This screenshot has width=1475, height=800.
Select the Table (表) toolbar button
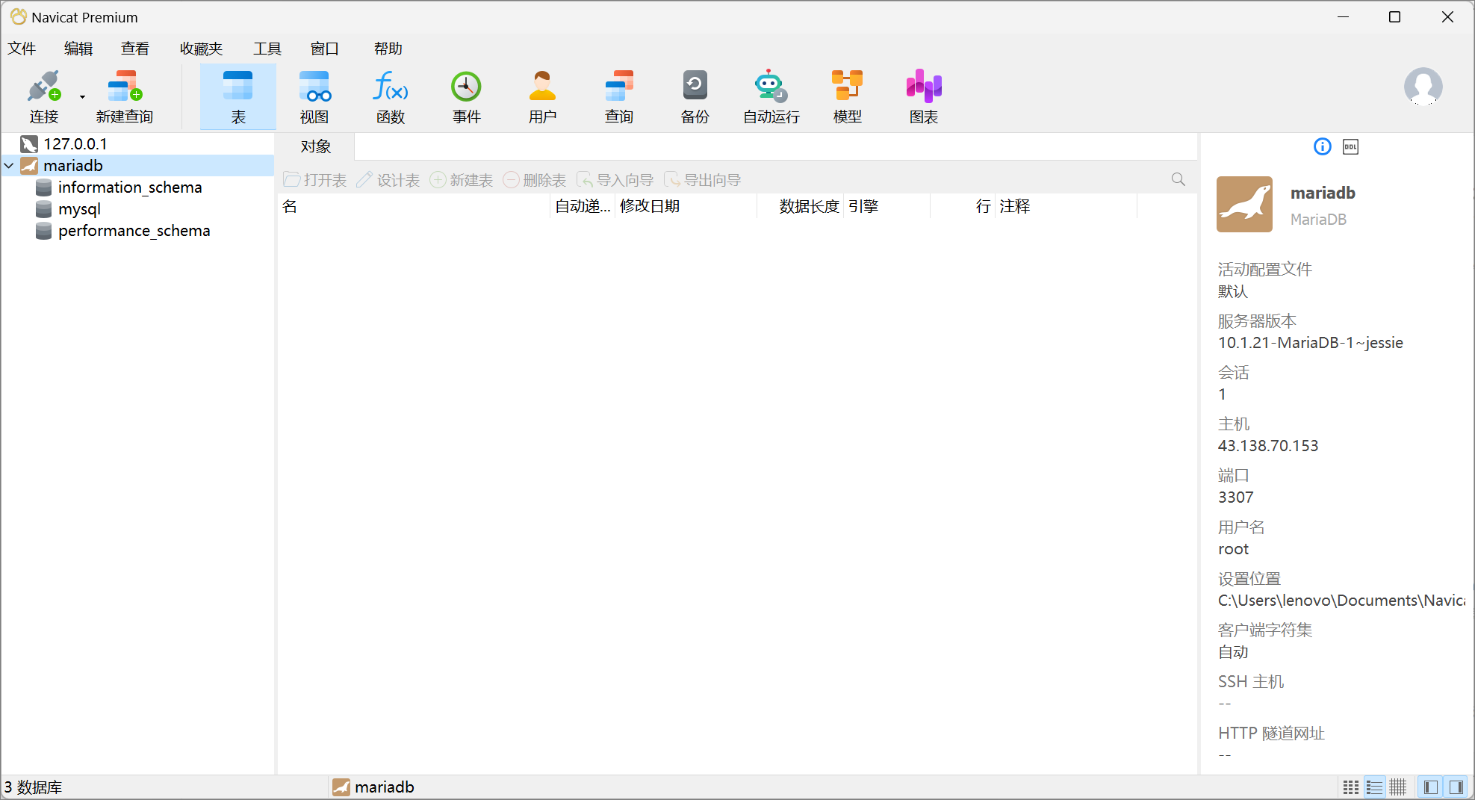(238, 97)
